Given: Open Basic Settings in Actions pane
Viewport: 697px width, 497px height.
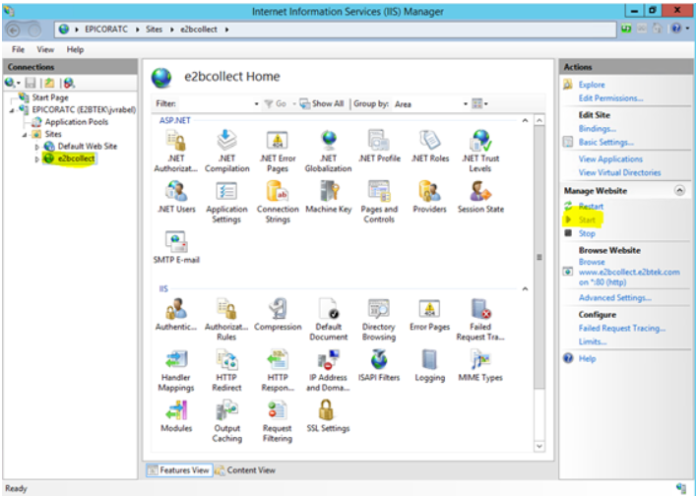Looking at the screenshot, I should (607, 142).
